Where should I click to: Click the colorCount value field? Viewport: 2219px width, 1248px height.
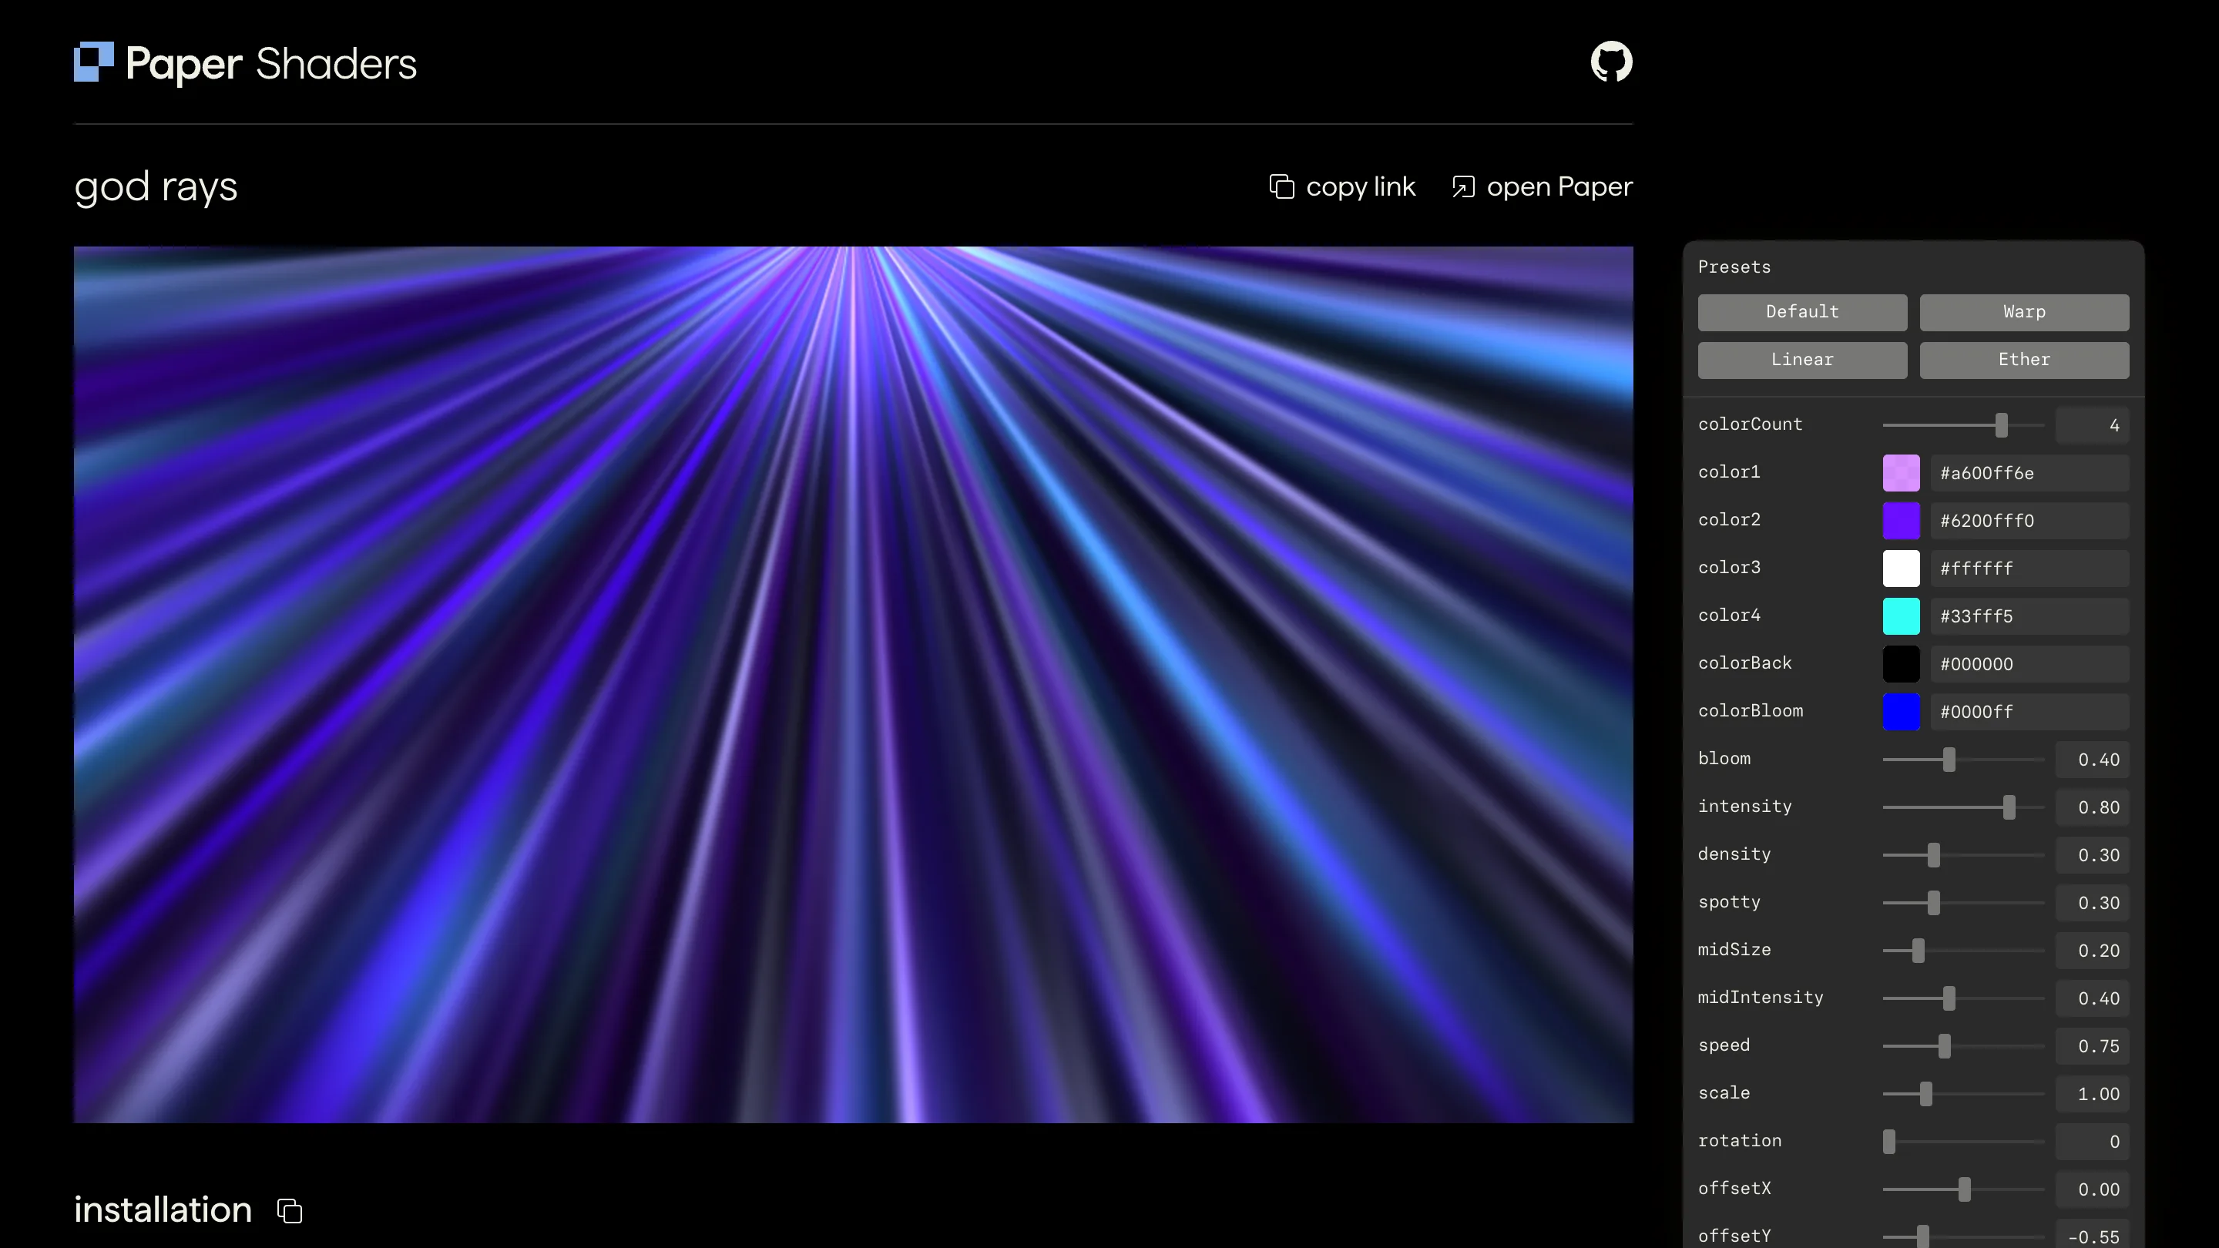coord(2093,424)
